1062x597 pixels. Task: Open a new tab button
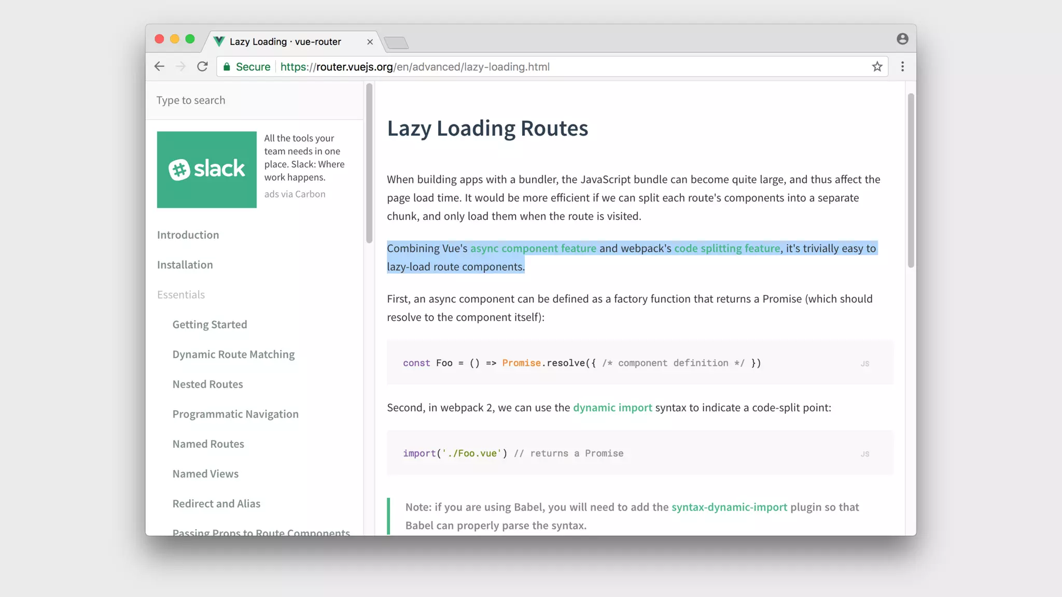[397, 42]
